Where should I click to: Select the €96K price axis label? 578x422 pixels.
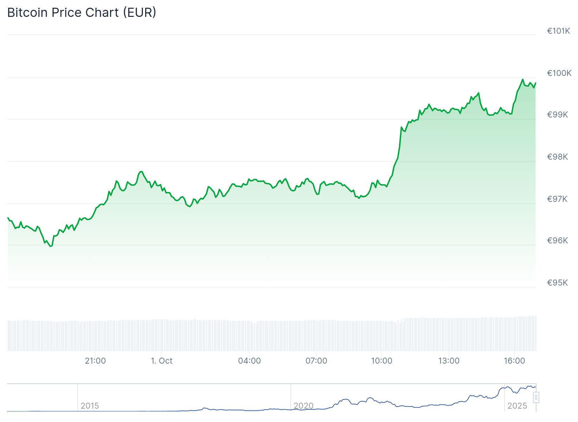pos(557,241)
